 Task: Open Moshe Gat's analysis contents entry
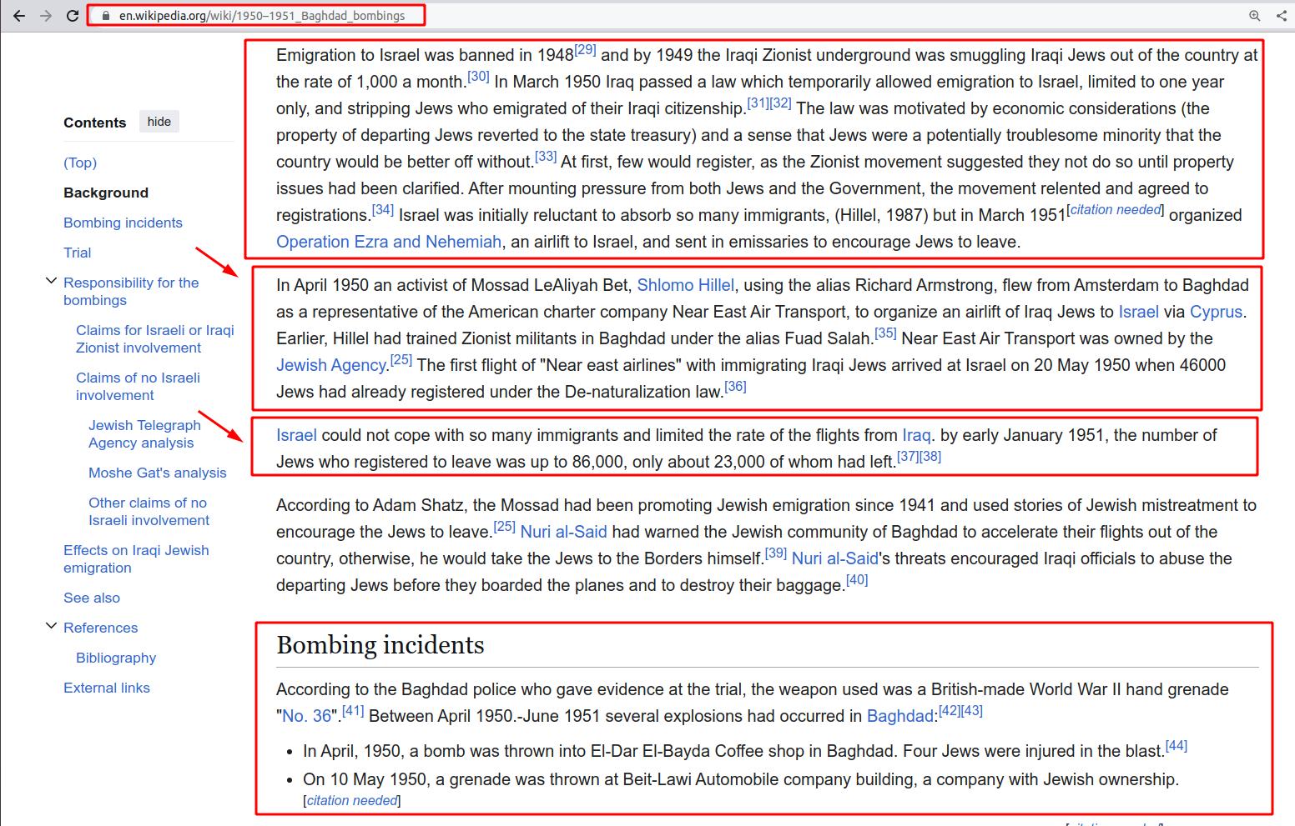[157, 473]
